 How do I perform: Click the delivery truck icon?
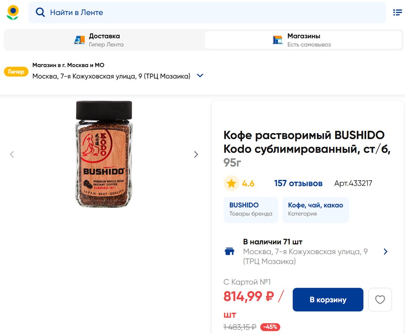click(79, 40)
